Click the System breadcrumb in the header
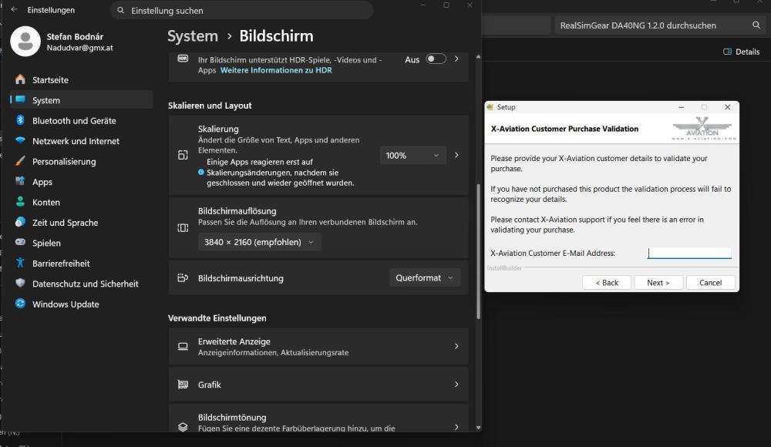The image size is (771, 447). [193, 36]
